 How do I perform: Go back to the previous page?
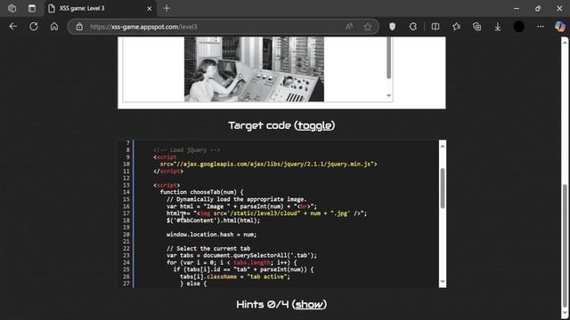point(13,27)
